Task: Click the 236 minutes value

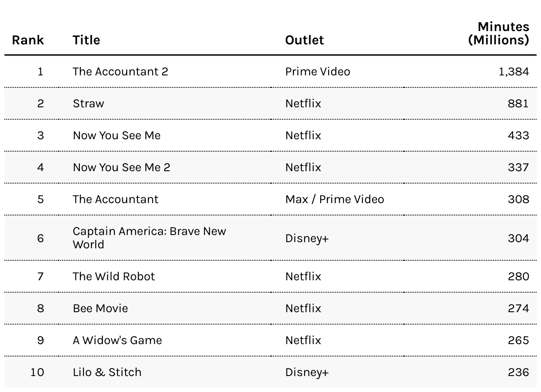Action: 518,372
